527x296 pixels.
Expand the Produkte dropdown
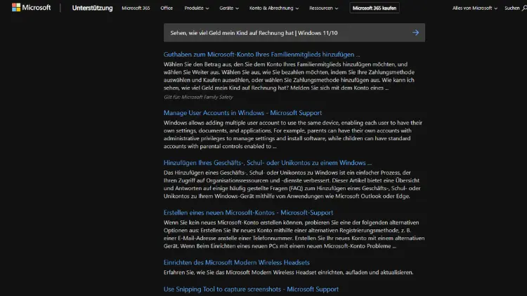[x=196, y=8]
